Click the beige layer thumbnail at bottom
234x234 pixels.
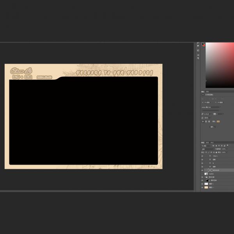[x=206, y=188]
